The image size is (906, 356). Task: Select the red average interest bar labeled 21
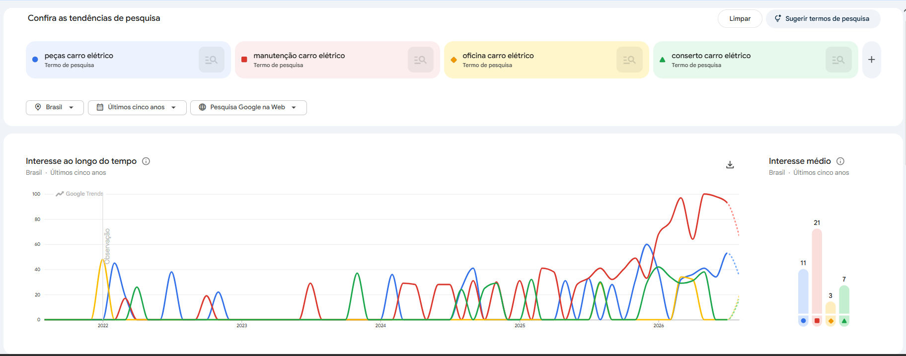tap(817, 271)
